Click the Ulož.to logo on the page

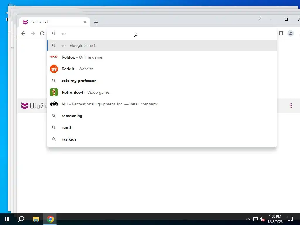click(x=34, y=105)
